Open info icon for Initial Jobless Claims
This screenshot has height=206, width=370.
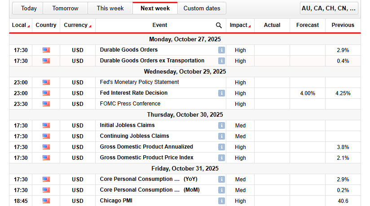pos(221,126)
